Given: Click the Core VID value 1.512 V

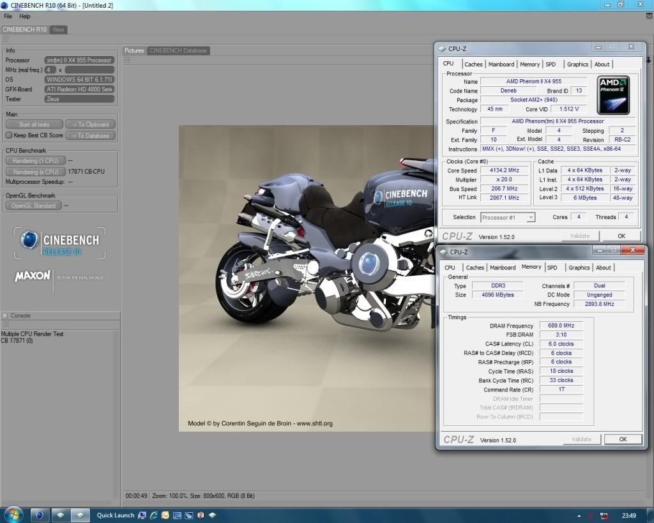Looking at the screenshot, I should coord(569,109).
